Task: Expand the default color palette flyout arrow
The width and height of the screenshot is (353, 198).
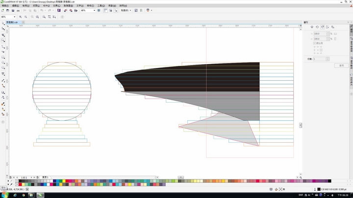Action: pyautogui.click(x=8, y=181)
